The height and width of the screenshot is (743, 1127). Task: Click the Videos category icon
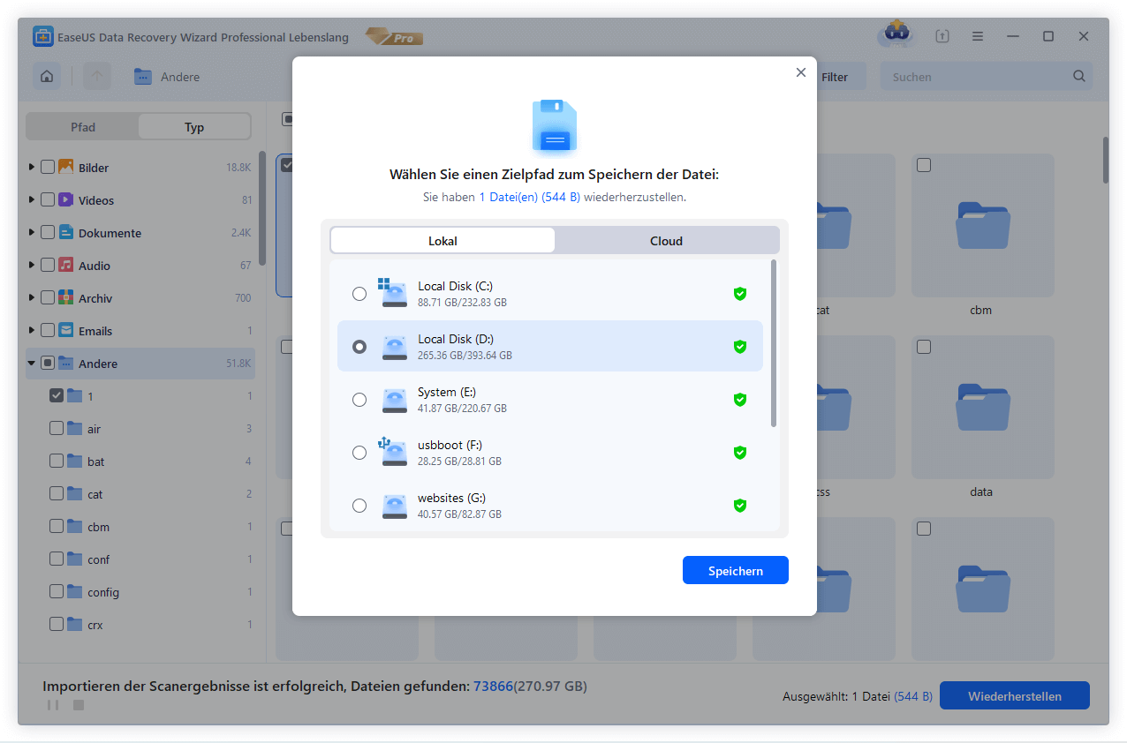pos(66,200)
